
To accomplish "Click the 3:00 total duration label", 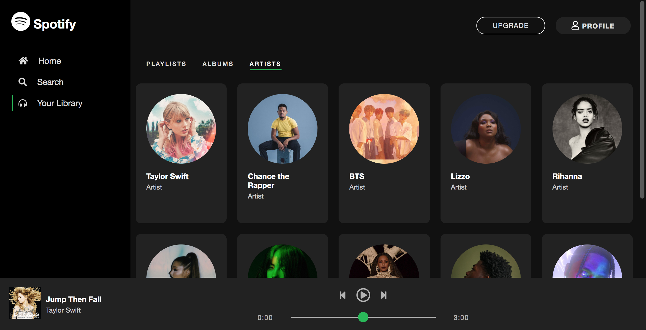I will click(x=461, y=318).
